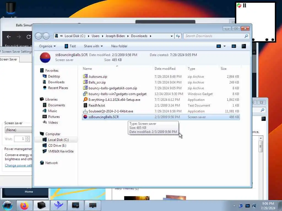
Task: Click the Change your view icon
Action: pyautogui.click(x=218, y=46)
